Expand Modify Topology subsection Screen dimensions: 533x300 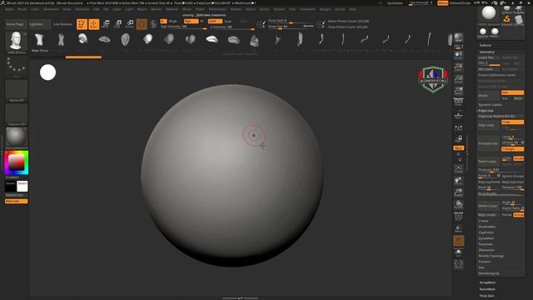(x=491, y=256)
